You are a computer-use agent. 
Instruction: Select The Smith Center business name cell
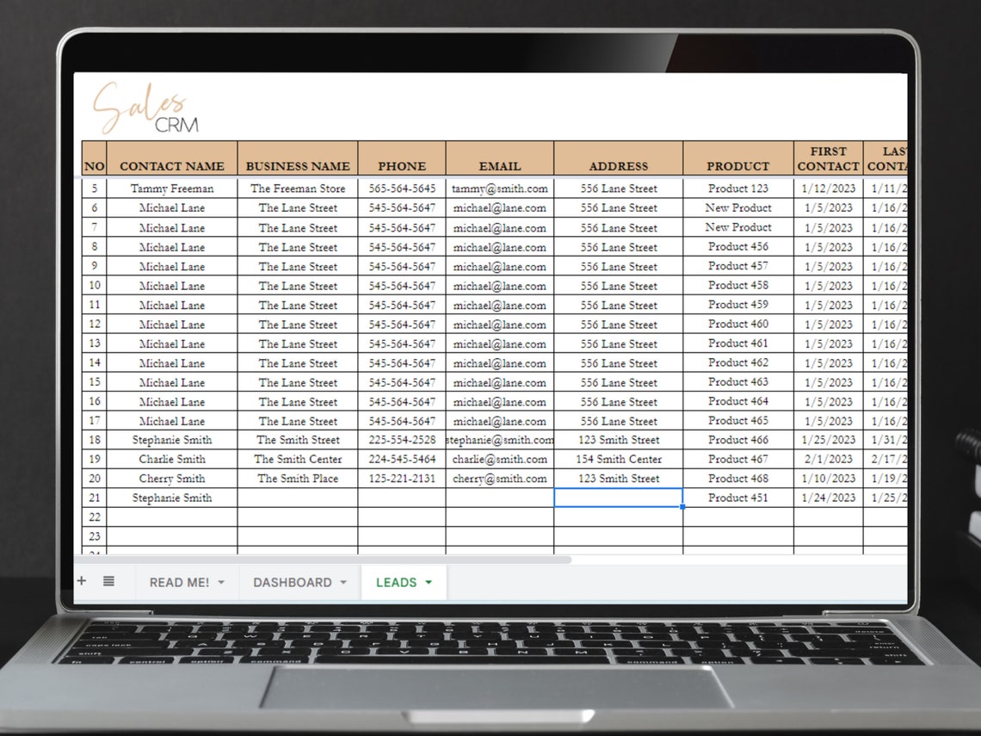(x=298, y=459)
